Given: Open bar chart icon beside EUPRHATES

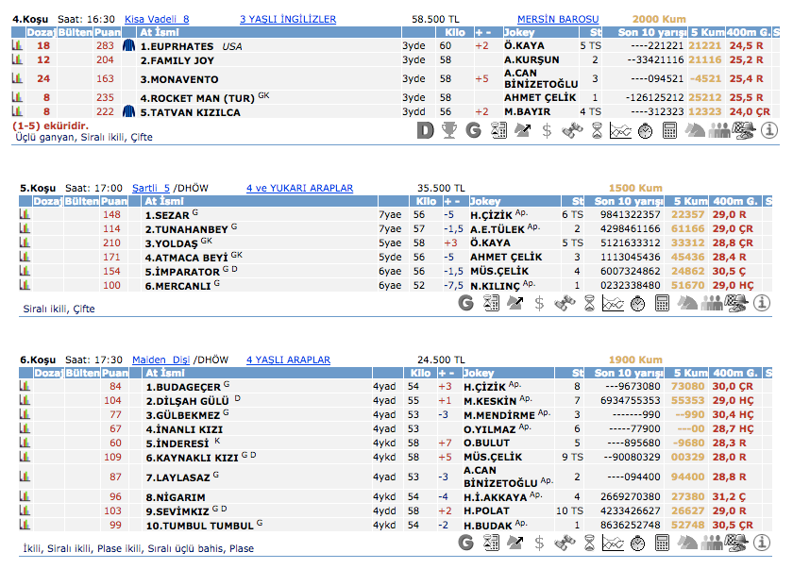Looking at the screenshot, I should point(17,45).
